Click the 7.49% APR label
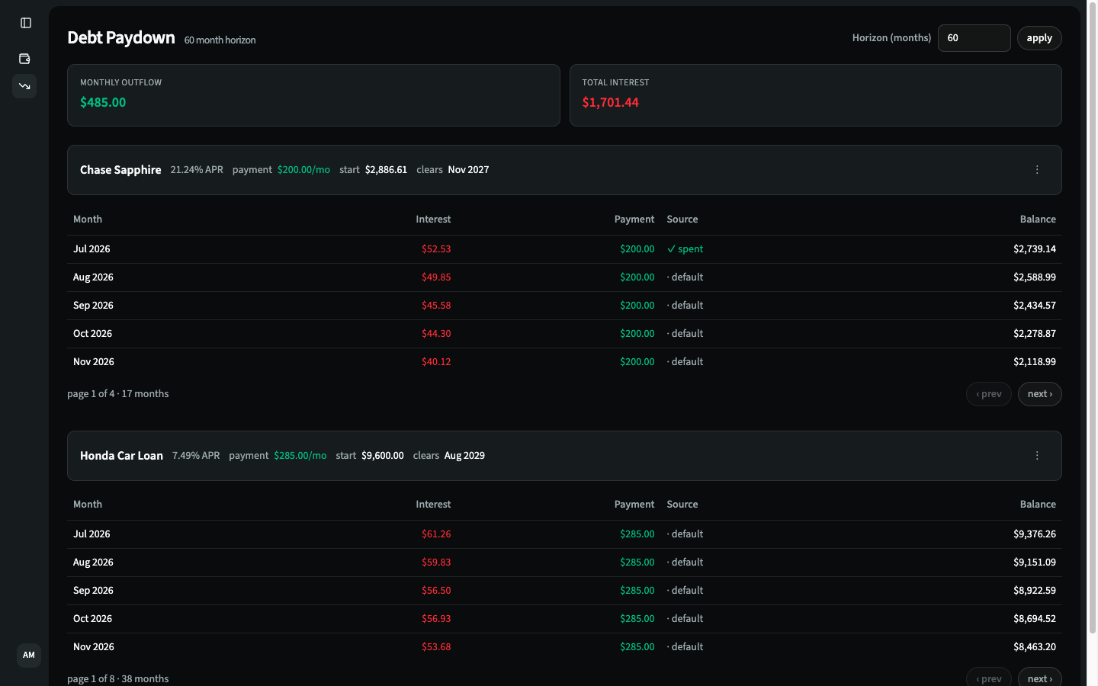 tap(196, 456)
